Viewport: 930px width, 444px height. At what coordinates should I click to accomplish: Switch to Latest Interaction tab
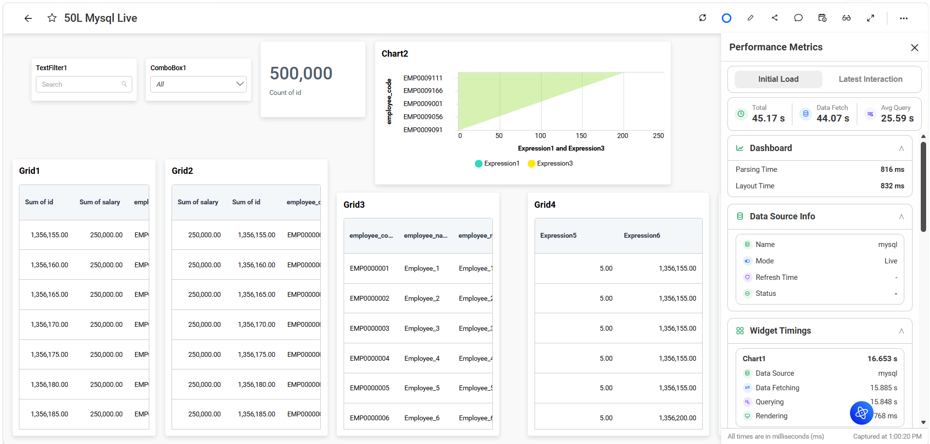click(x=870, y=79)
